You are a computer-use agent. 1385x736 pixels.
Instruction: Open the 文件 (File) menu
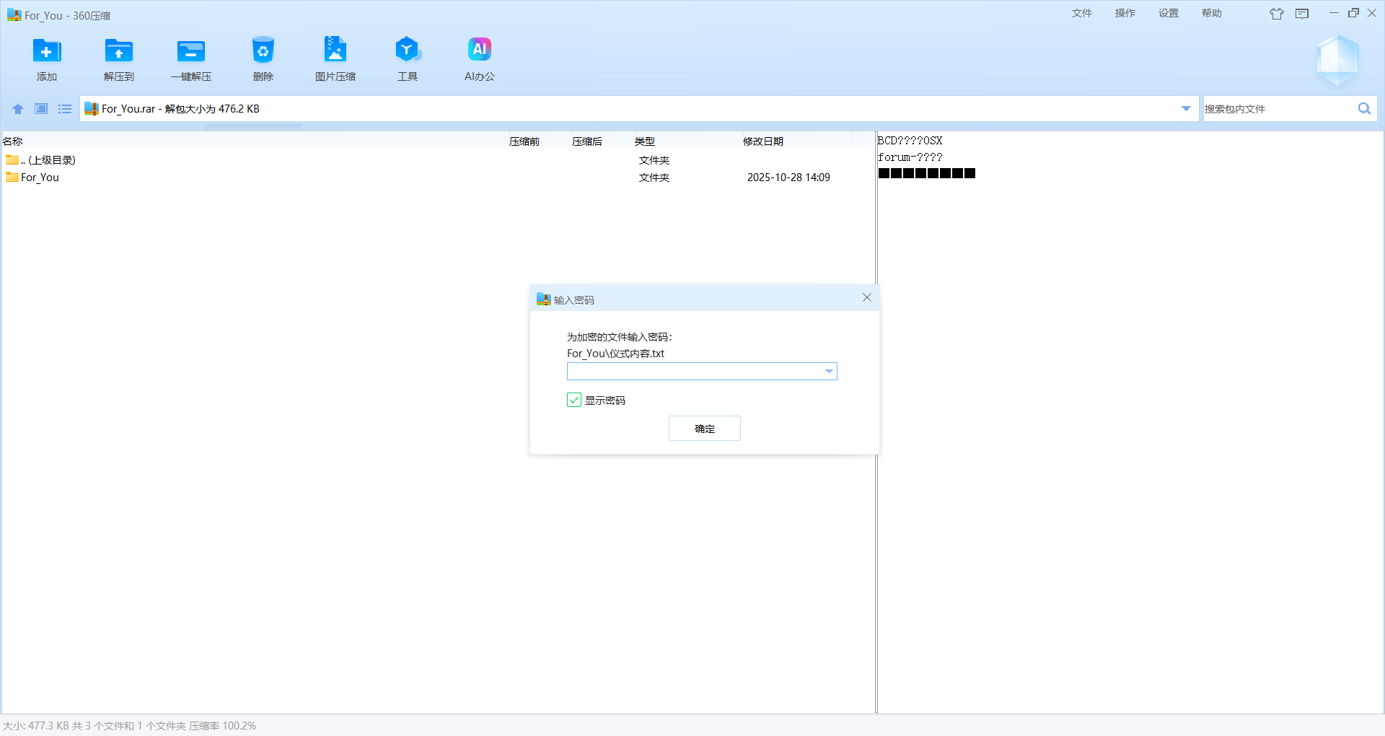click(x=1081, y=13)
